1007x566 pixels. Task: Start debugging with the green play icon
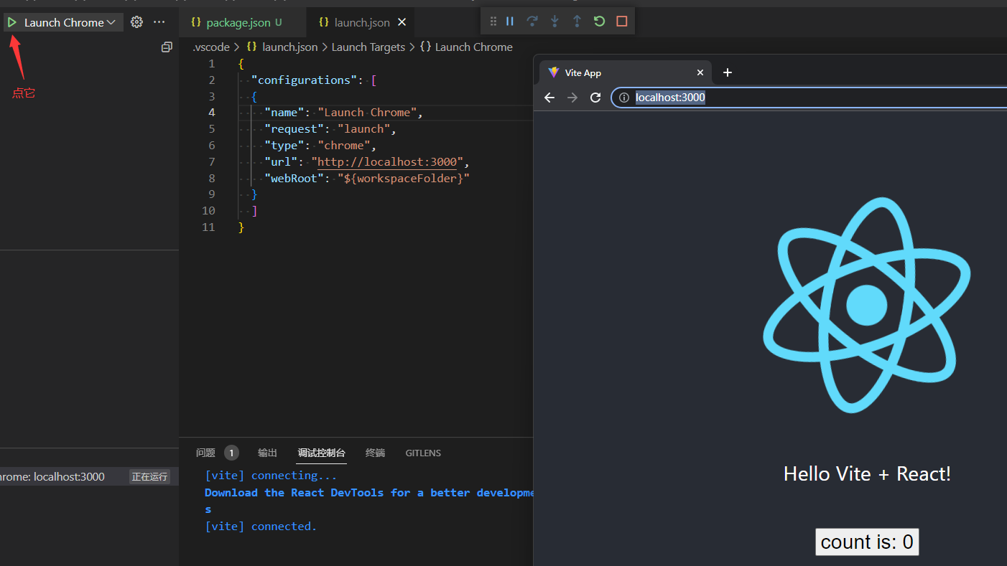point(12,22)
